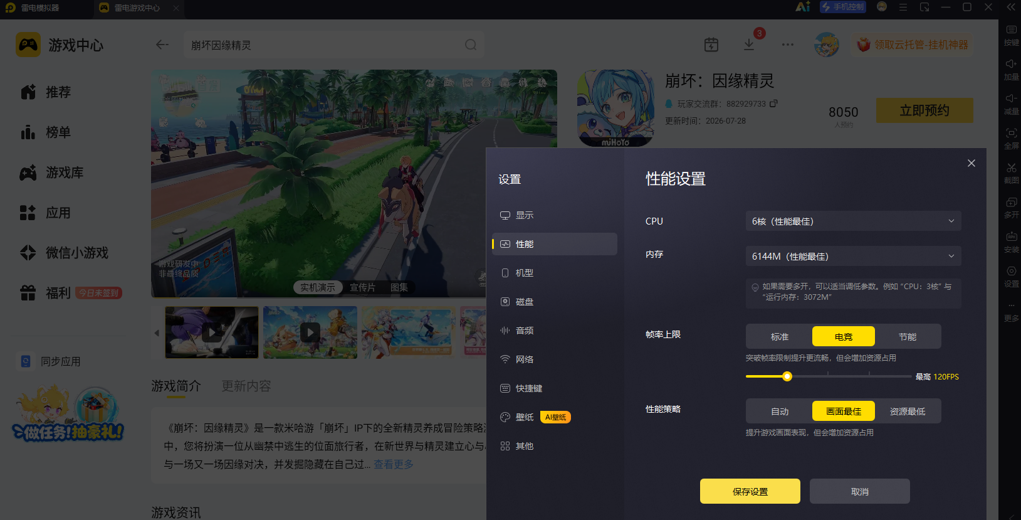The width and height of the screenshot is (1021, 520).
Task: Switch media viewer to 图集
Action: pos(399,287)
